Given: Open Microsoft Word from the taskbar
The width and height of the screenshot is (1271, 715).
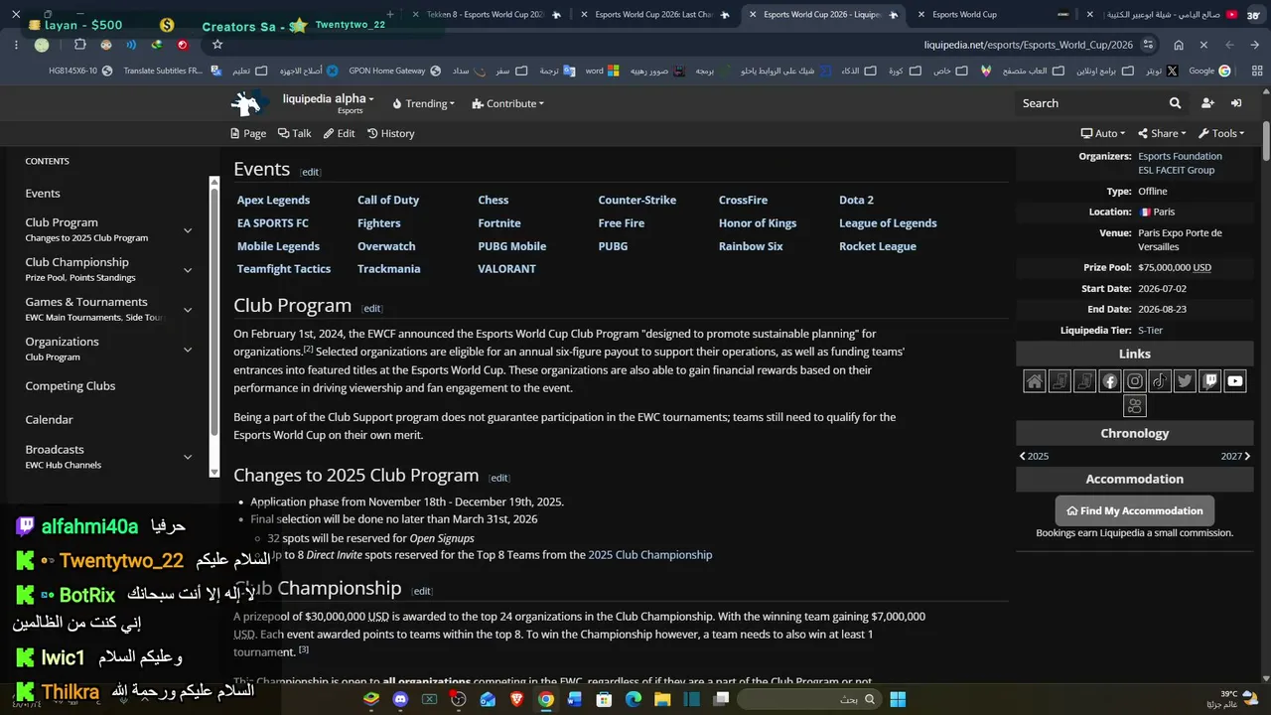Looking at the screenshot, I should point(575,700).
